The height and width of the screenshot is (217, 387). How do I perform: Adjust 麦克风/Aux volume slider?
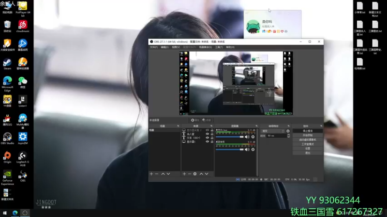coord(229,137)
